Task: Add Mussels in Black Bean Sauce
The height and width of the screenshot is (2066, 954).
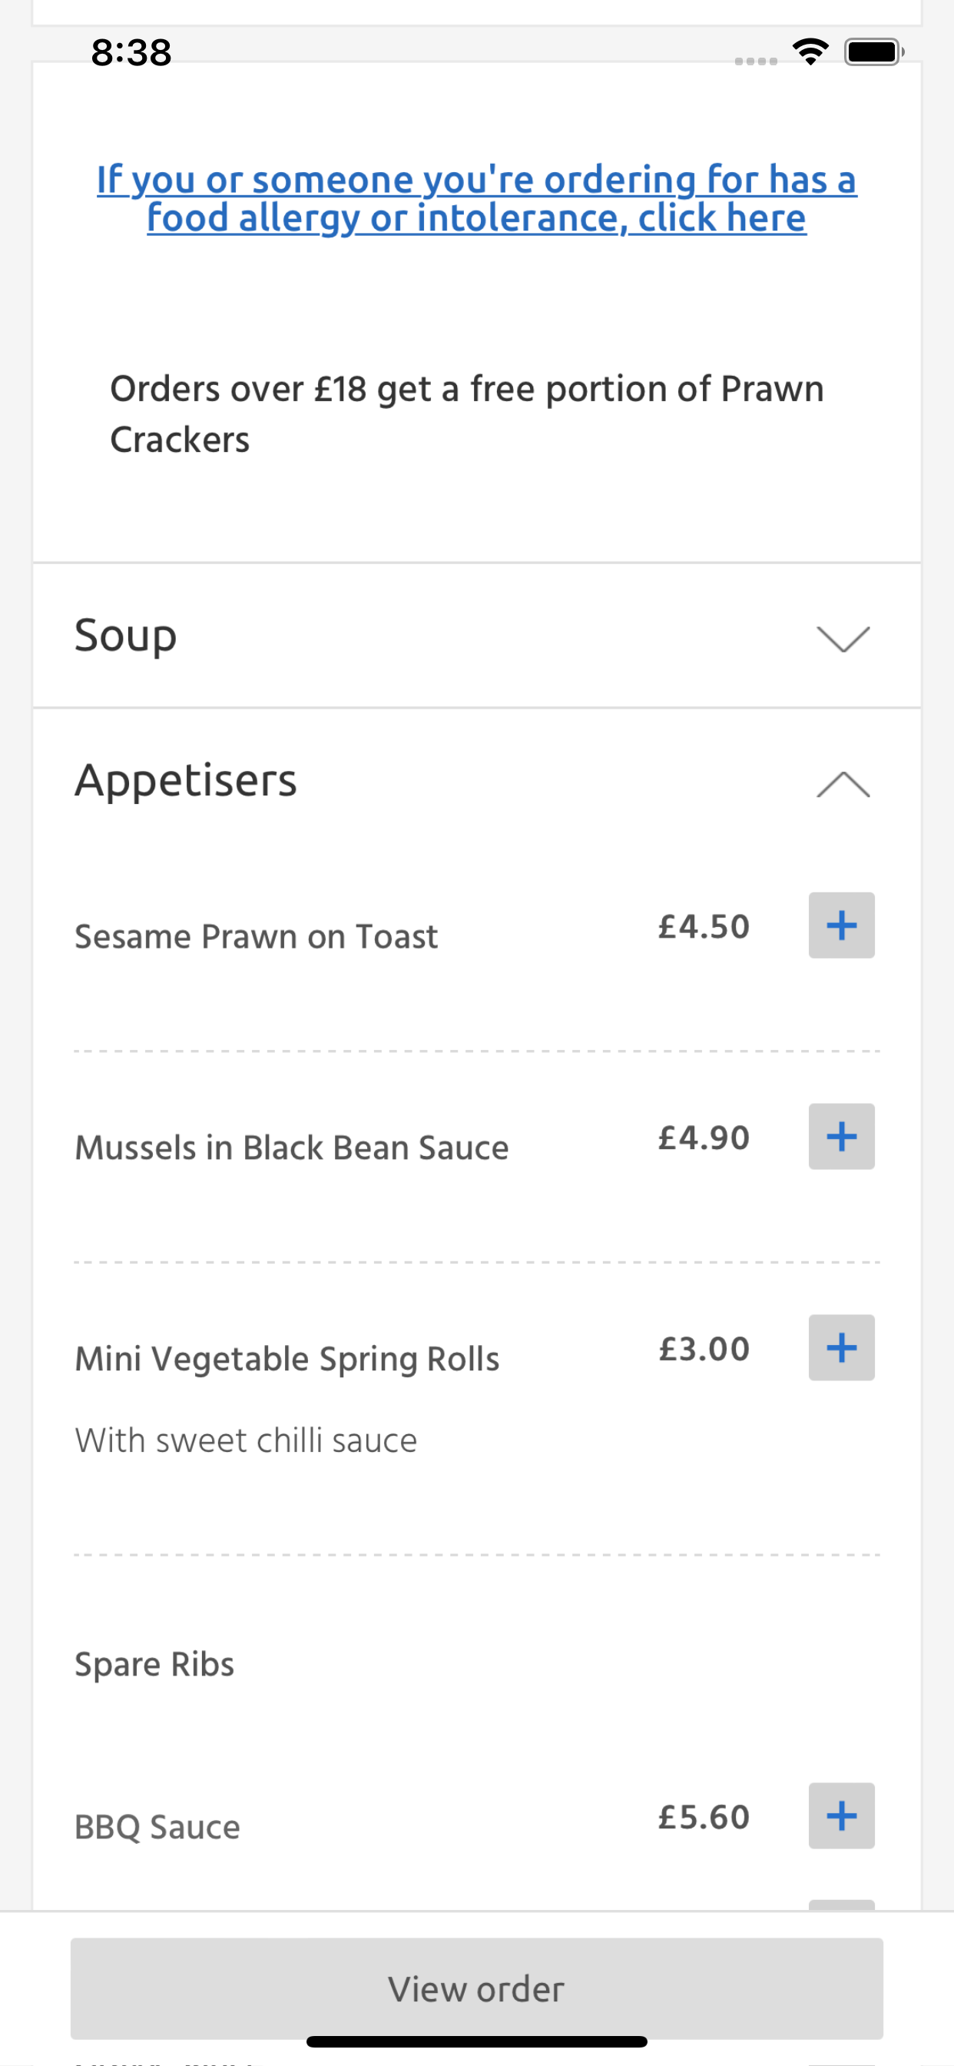Action: coord(841,1136)
